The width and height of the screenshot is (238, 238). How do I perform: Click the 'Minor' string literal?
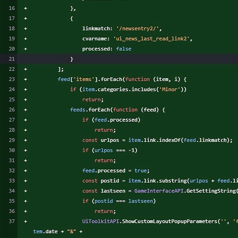(169, 89)
